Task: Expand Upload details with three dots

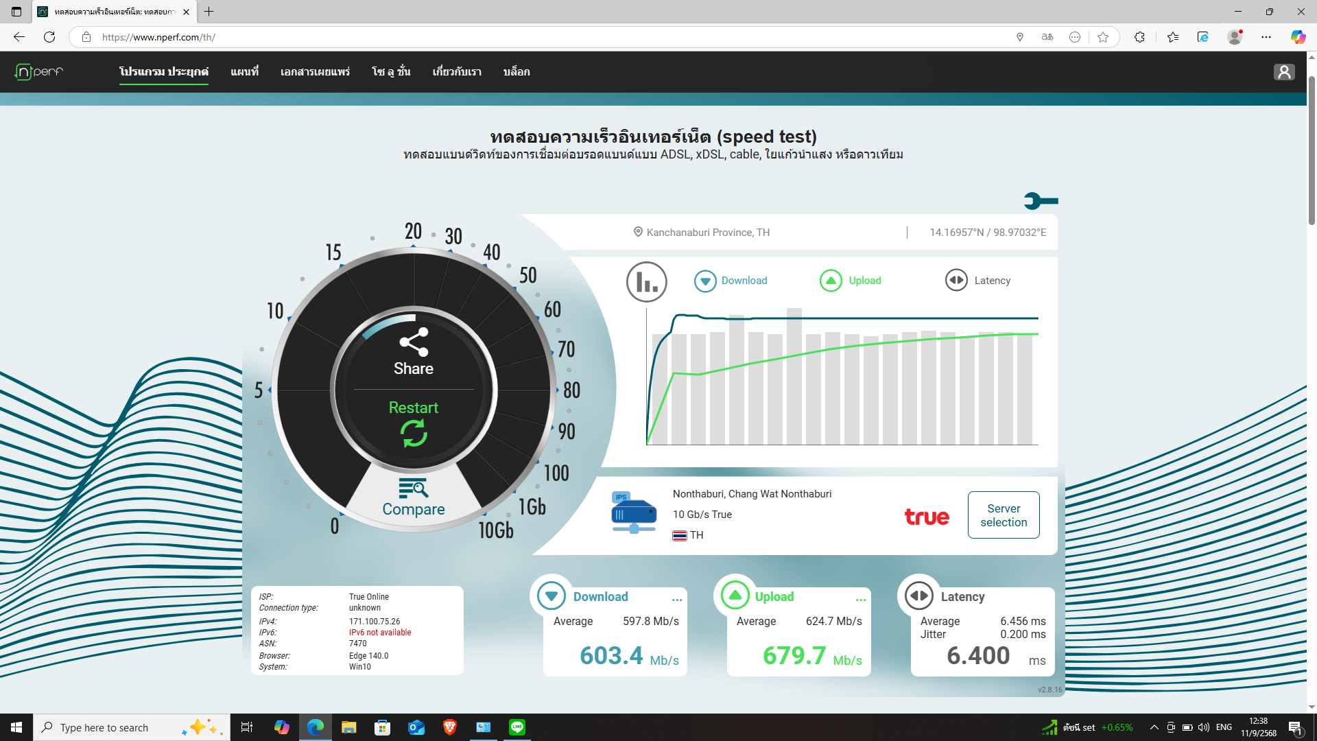Action: click(861, 598)
